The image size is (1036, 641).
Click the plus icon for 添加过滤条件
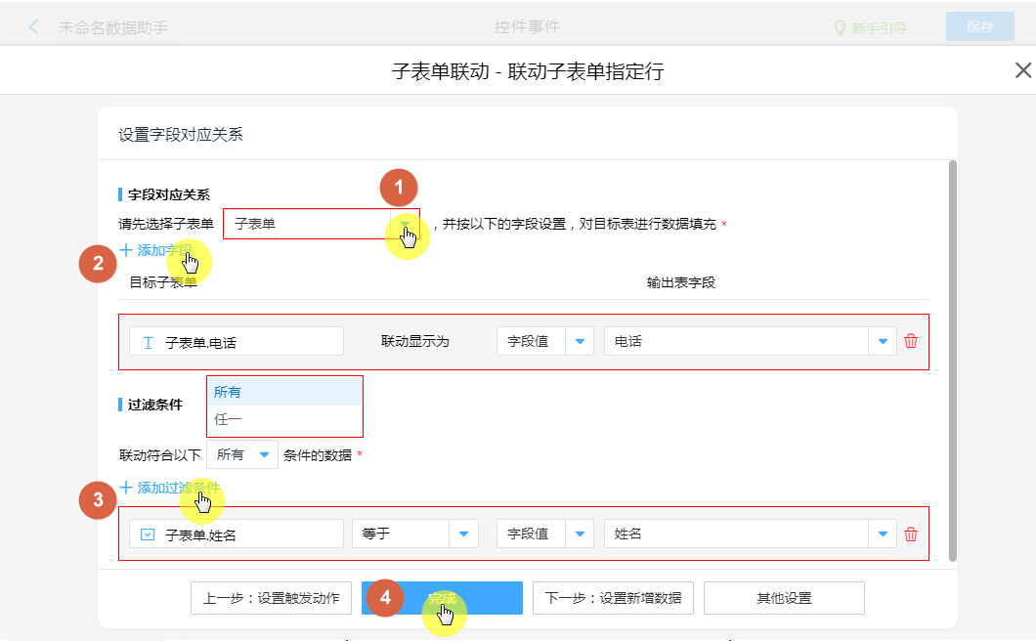point(126,487)
